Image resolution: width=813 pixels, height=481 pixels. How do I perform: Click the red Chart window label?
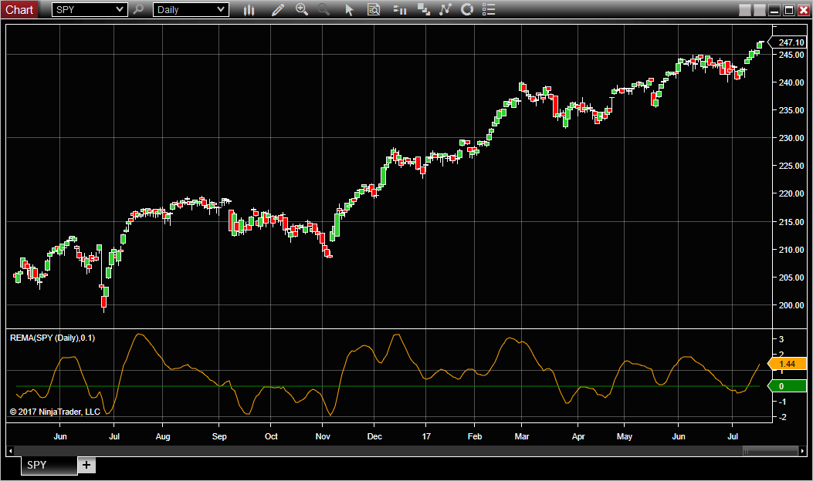click(x=19, y=10)
